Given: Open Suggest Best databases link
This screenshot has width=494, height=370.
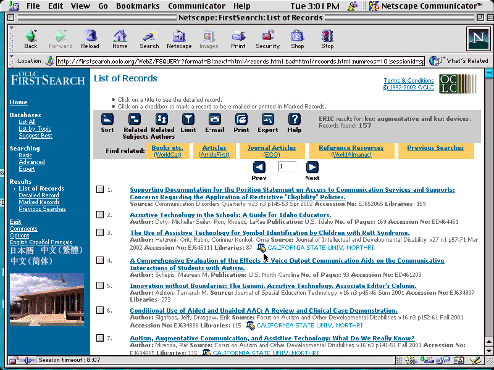Looking at the screenshot, I should pyautogui.click(x=35, y=136).
